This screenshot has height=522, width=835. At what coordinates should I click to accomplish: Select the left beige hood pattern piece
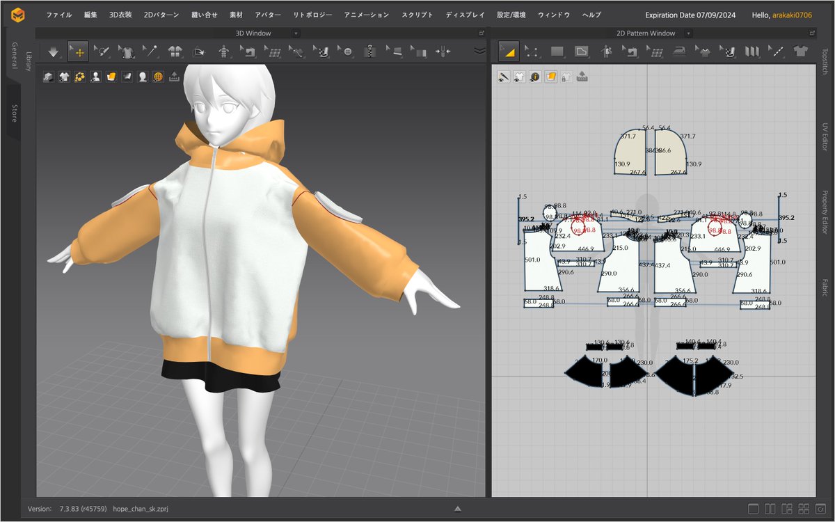pyautogui.click(x=631, y=153)
